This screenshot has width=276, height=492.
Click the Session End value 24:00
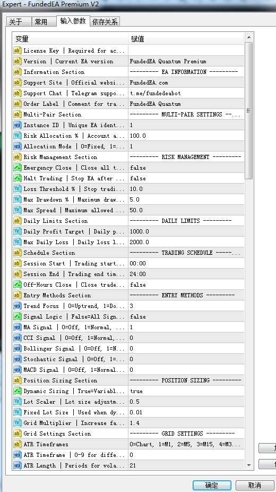(x=138, y=274)
